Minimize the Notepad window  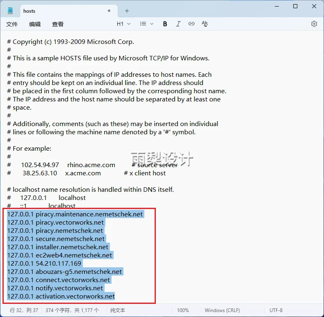click(277, 6)
